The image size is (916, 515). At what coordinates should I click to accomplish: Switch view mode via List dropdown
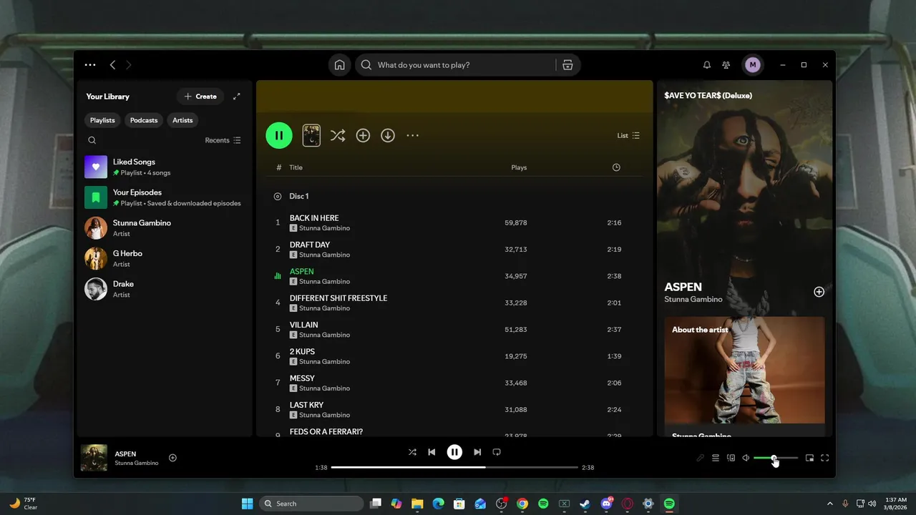pyautogui.click(x=628, y=135)
